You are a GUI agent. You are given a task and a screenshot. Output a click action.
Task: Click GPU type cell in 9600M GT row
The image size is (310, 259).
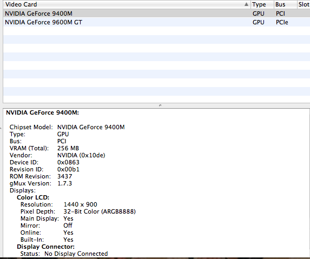point(259,22)
